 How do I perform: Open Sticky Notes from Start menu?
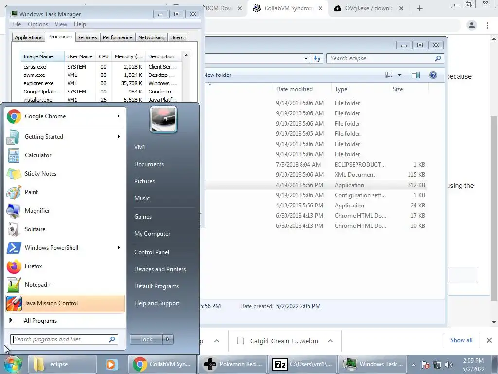65,174
